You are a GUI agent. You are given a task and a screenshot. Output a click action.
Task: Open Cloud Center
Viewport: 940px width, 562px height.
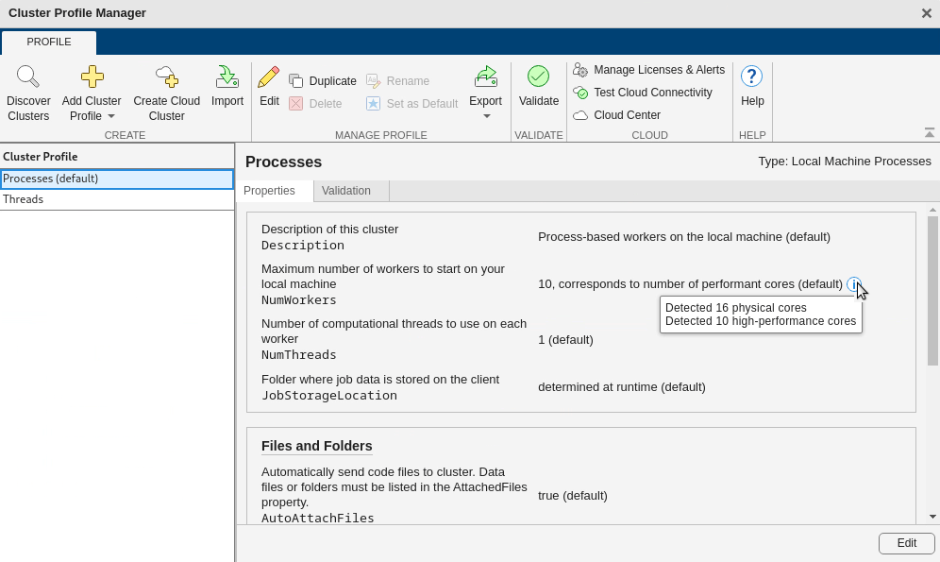pos(617,115)
